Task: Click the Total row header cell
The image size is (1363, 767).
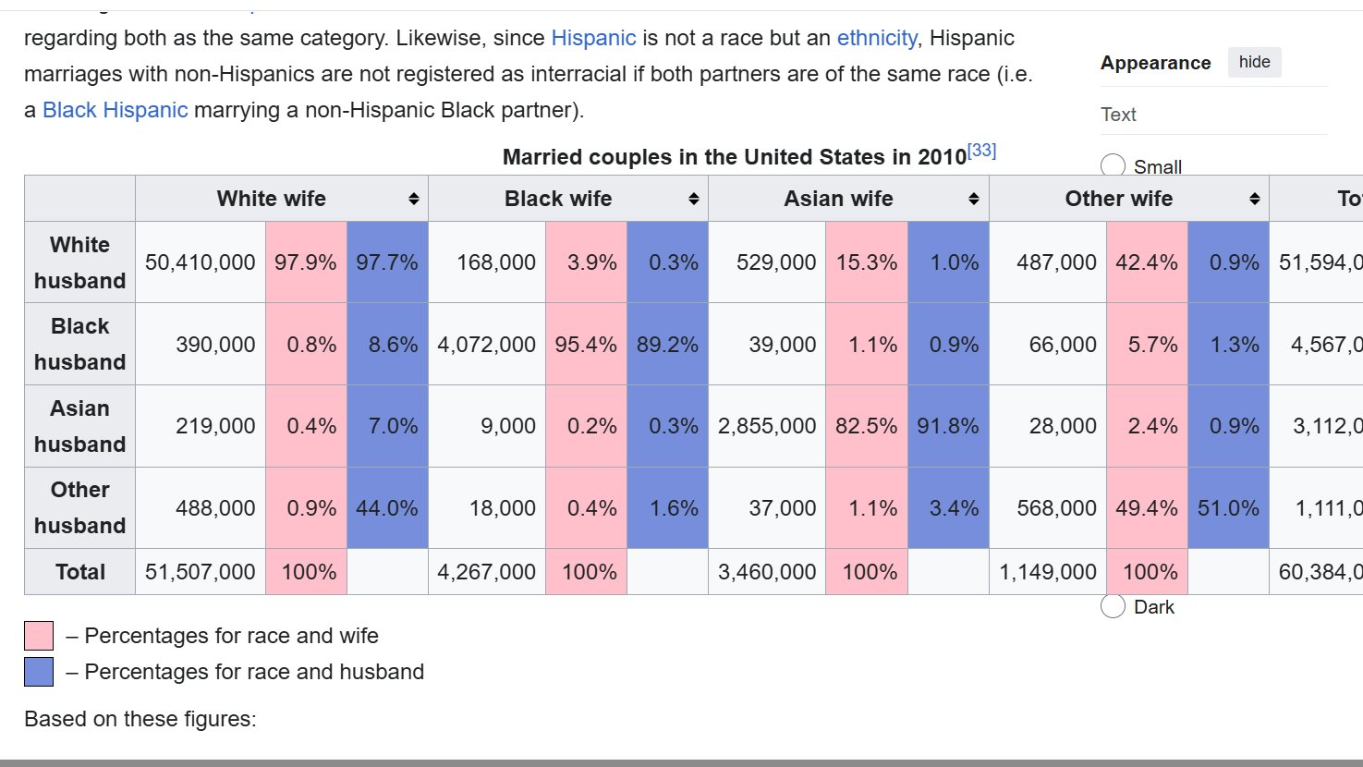Action: click(x=79, y=572)
